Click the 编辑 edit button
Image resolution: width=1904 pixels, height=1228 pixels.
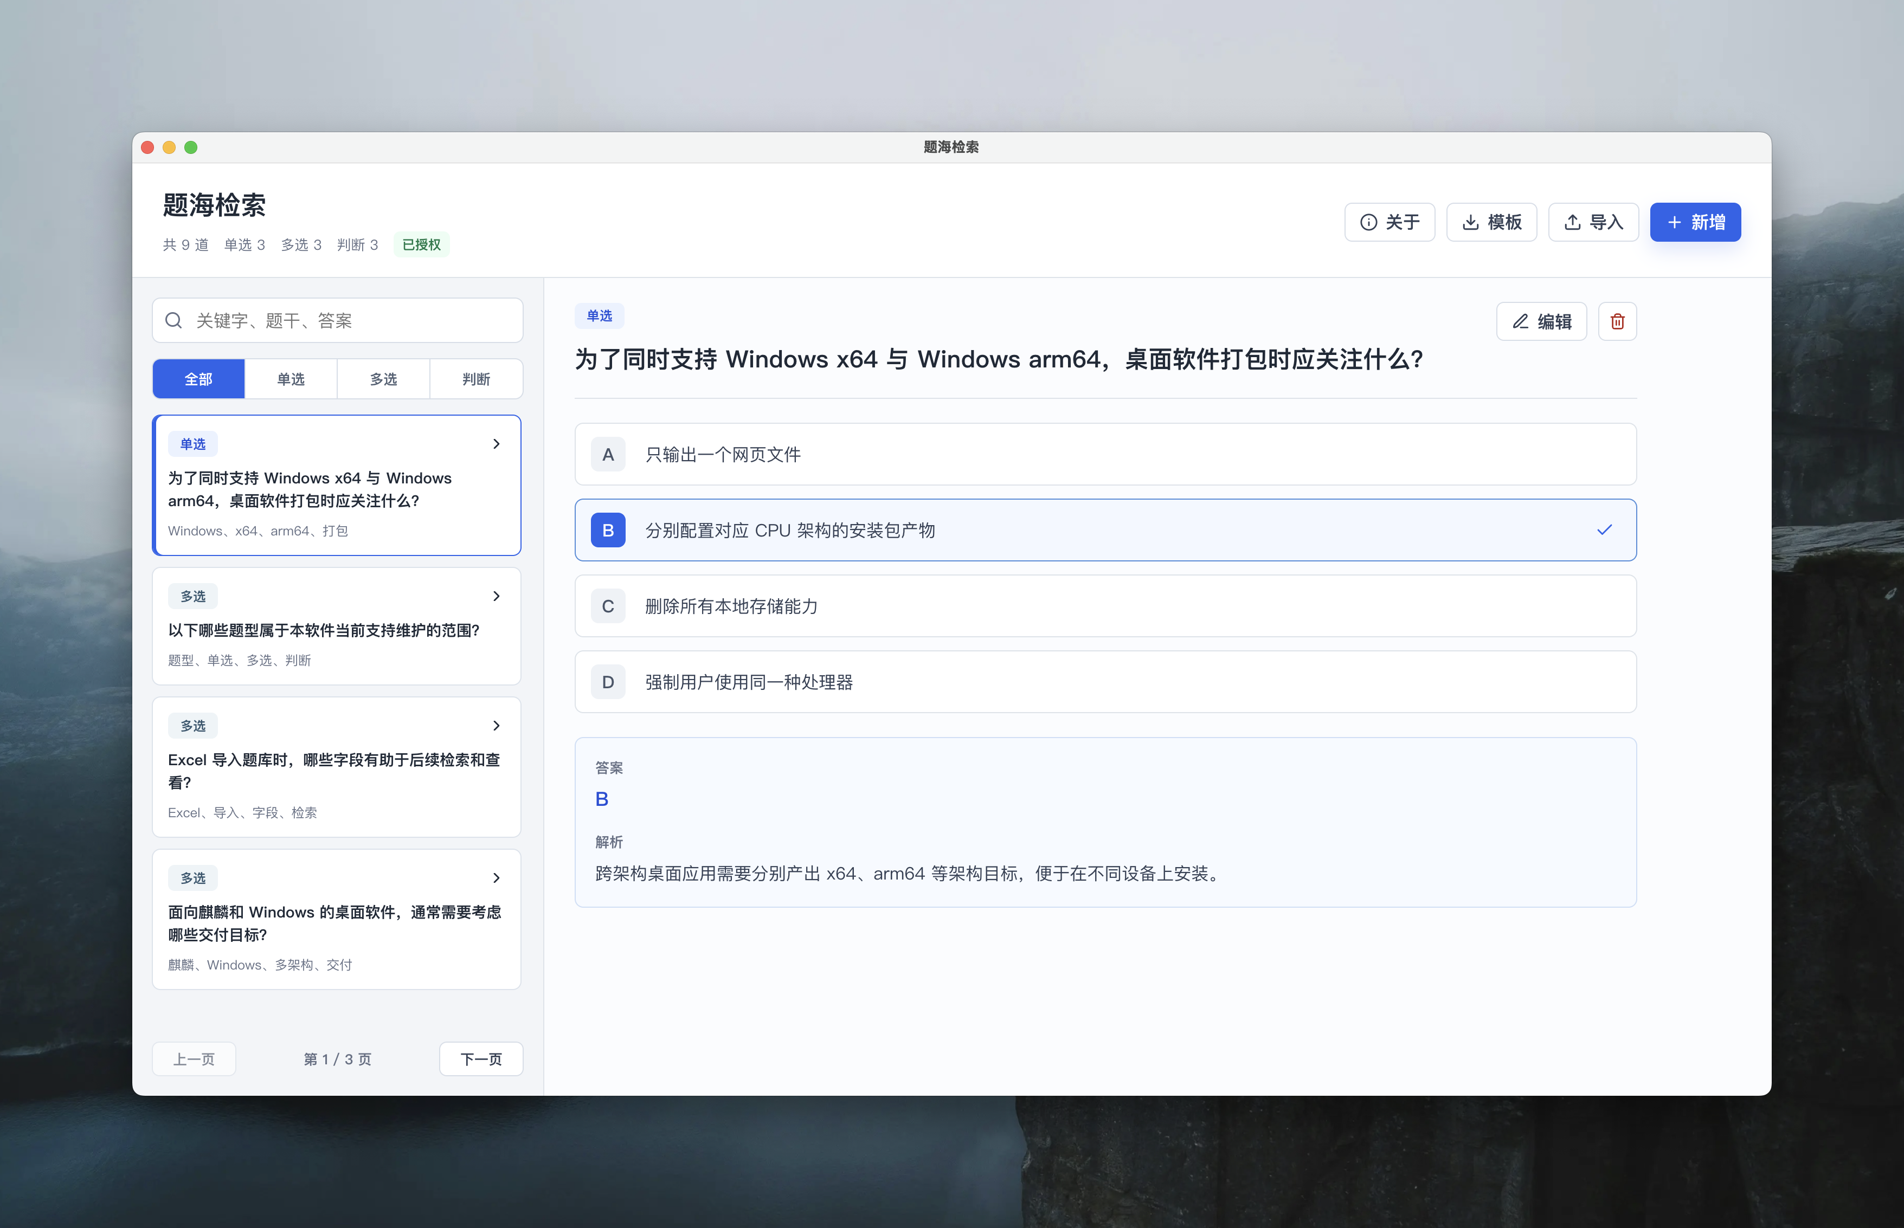(1541, 321)
